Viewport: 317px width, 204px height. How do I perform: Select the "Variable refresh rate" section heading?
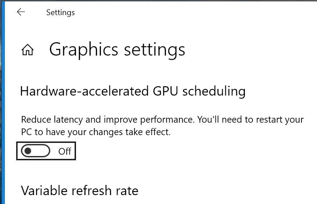(79, 191)
